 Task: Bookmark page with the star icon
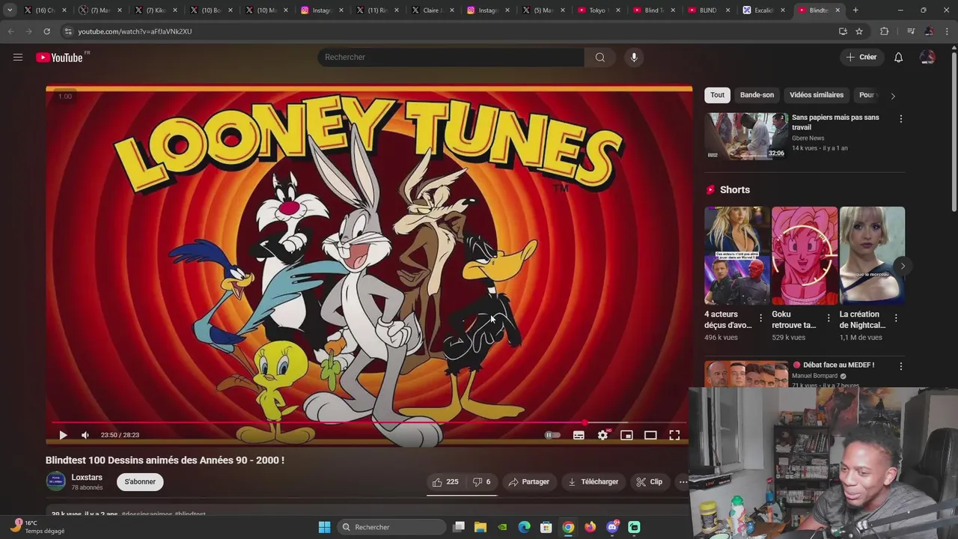[859, 31]
